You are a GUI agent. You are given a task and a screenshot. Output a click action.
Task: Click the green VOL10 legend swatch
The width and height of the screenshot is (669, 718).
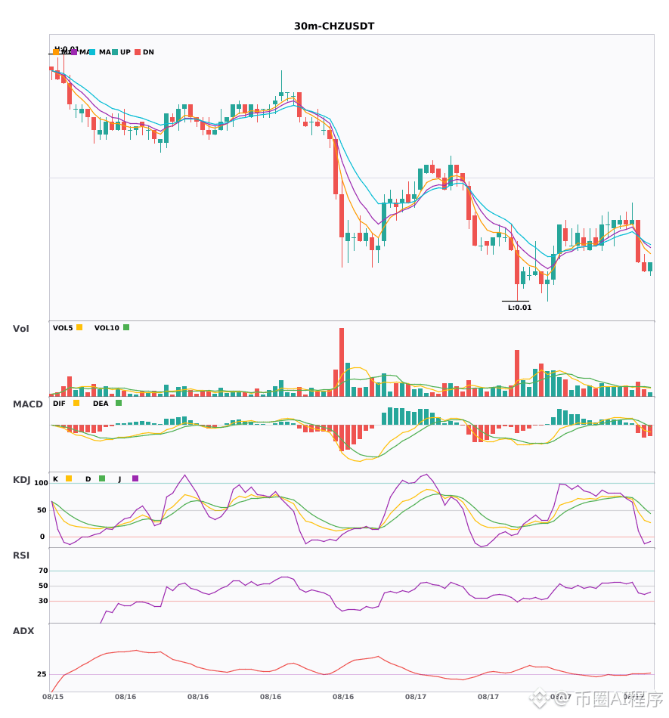tap(126, 327)
